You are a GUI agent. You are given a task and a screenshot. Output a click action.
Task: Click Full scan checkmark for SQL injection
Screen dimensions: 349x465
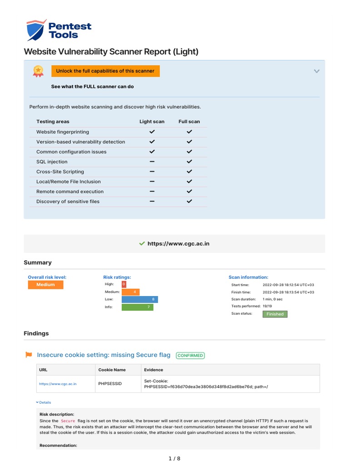(189, 162)
